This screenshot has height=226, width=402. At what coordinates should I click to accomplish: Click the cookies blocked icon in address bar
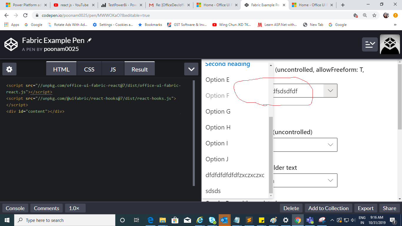click(355, 15)
